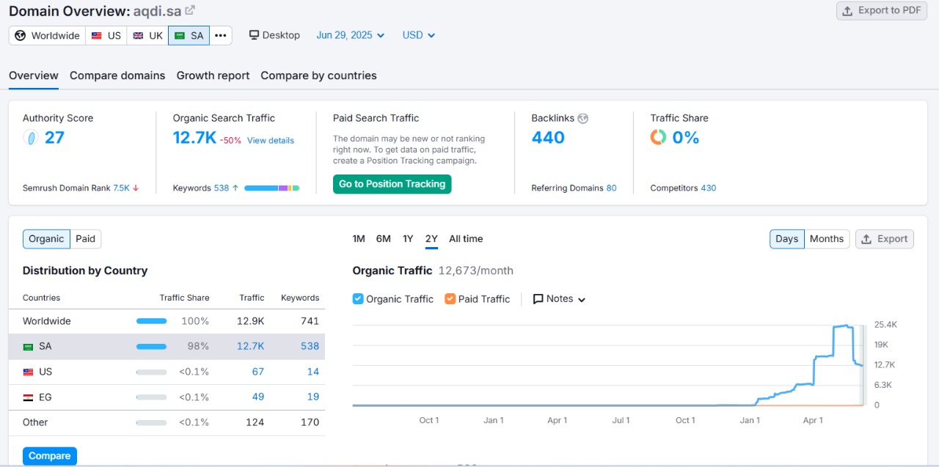Open the Jun 29, 2025 date dropdown

[350, 34]
